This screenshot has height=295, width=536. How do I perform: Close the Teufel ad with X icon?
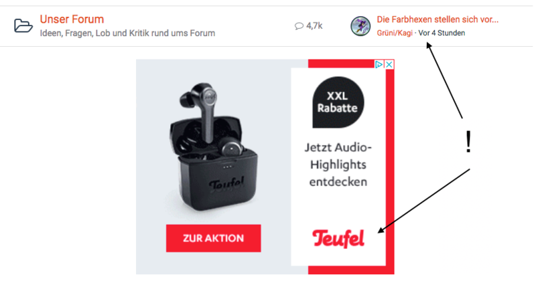tap(389, 64)
